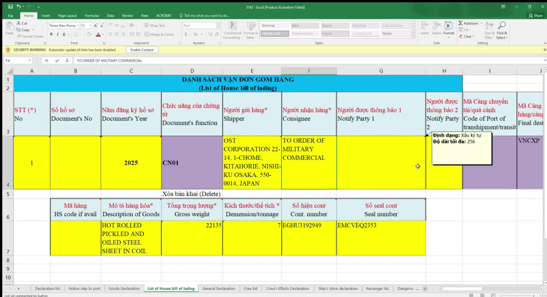Open Sort & Filter menu

tap(490, 31)
